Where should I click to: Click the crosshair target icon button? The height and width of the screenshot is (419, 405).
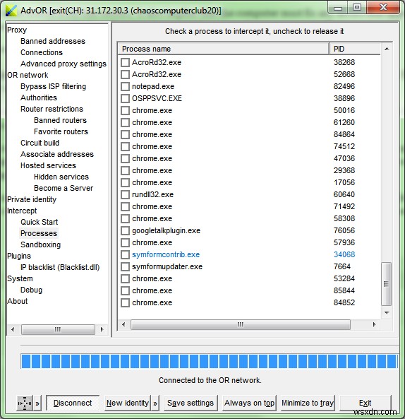(x=25, y=403)
